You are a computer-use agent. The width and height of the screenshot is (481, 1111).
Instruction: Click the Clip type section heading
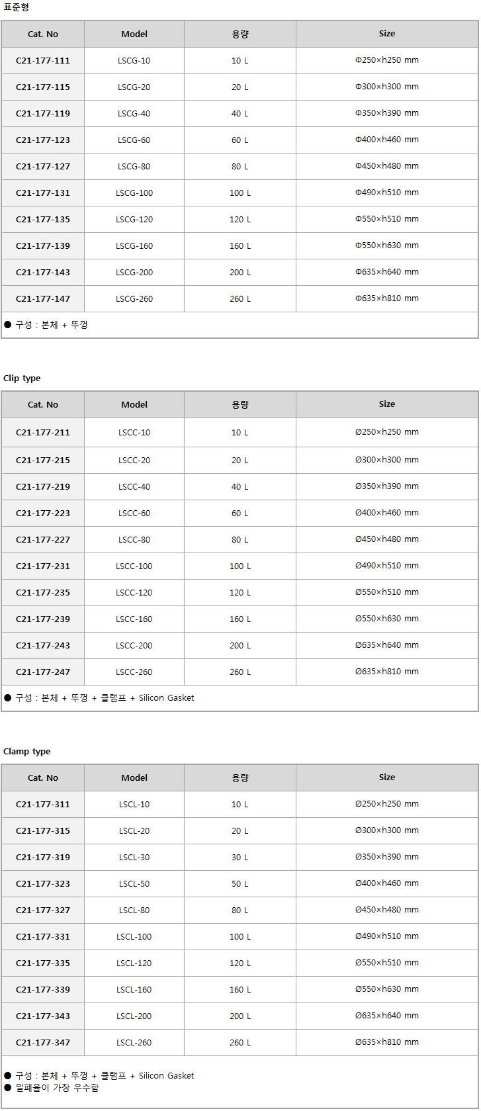click(x=22, y=378)
